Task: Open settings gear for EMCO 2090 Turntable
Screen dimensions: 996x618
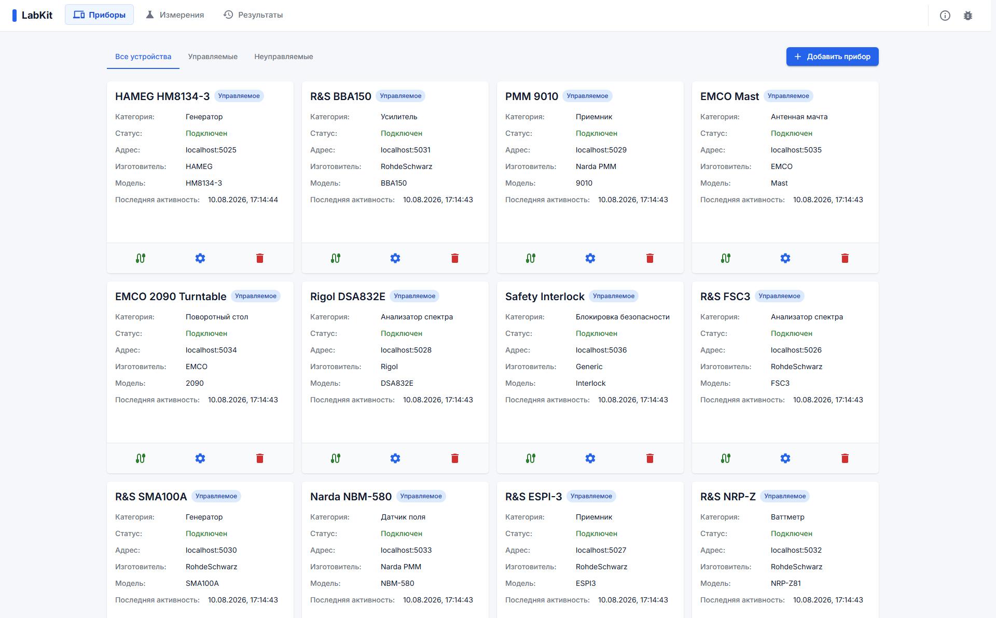Action: (x=200, y=458)
